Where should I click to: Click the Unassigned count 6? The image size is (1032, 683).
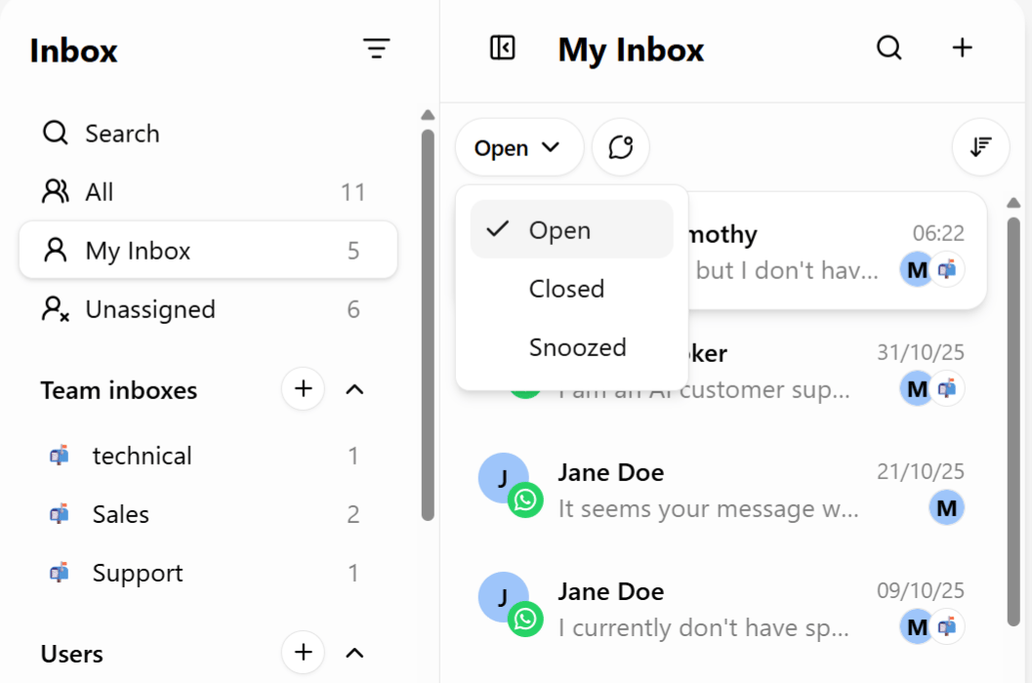(x=353, y=309)
